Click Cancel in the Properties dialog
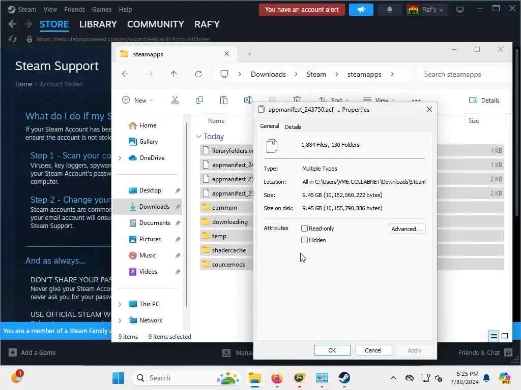521x390 pixels. (x=373, y=350)
